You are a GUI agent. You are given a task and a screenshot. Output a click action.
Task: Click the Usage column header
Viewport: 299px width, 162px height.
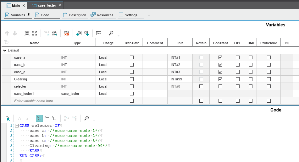click(x=108, y=43)
